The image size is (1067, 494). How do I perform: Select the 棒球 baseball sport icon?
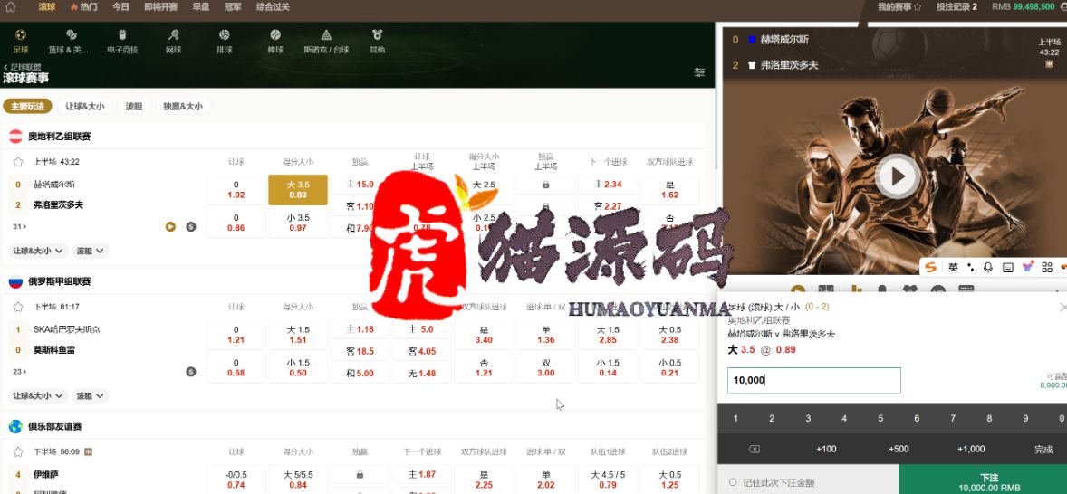pos(275,34)
